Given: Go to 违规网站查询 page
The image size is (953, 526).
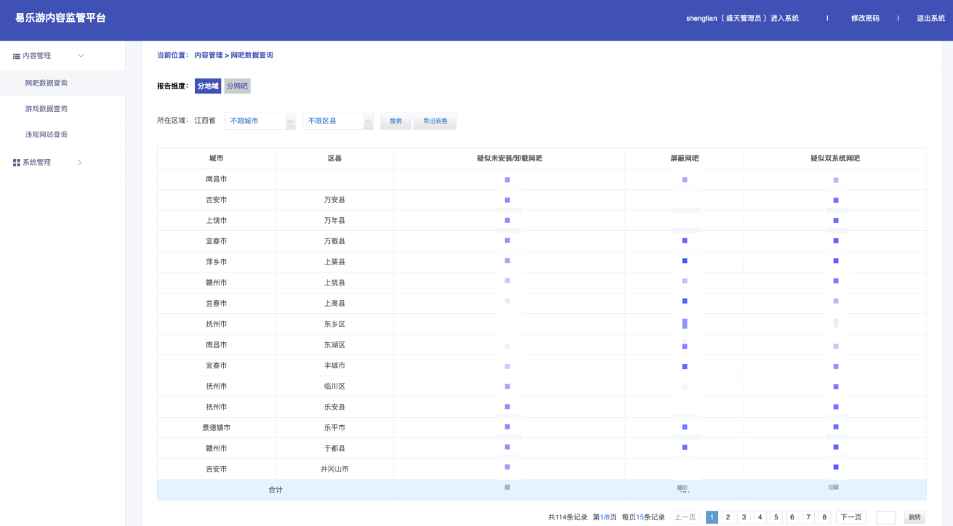Looking at the screenshot, I should (x=47, y=134).
